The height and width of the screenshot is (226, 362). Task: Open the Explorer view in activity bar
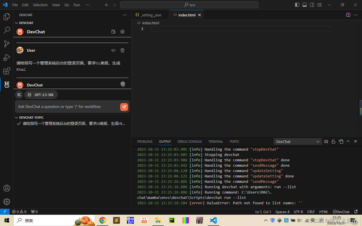[x=7, y=17]
